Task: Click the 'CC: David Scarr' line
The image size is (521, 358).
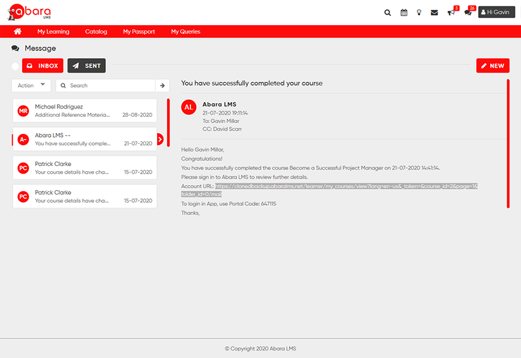Action: (222, 129)
